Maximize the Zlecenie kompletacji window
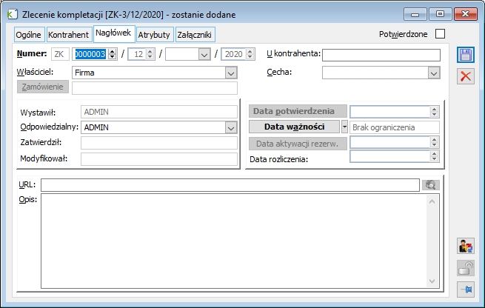Screen dimensions: 485x308 pos(440,14)
